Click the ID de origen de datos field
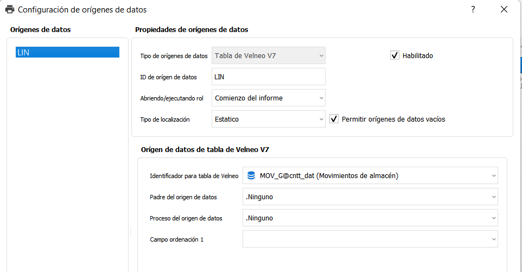Image resolution: width=522 pixels, height=272 pixels. (x=268, y=77)
